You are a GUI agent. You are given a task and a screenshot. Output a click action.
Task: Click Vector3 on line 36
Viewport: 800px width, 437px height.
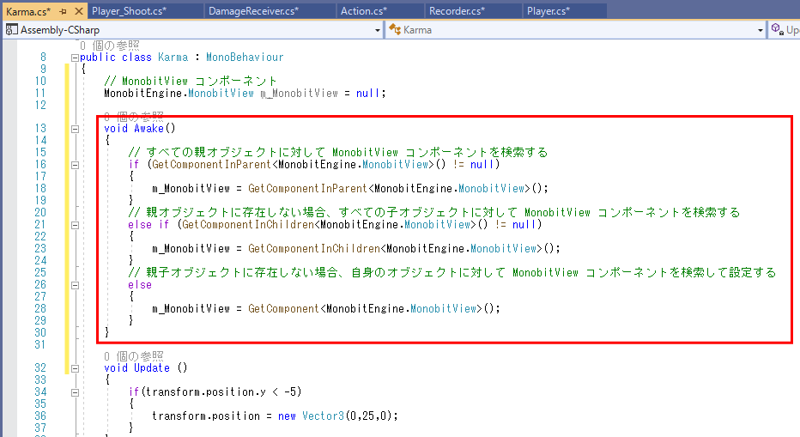tap(324, 416)
